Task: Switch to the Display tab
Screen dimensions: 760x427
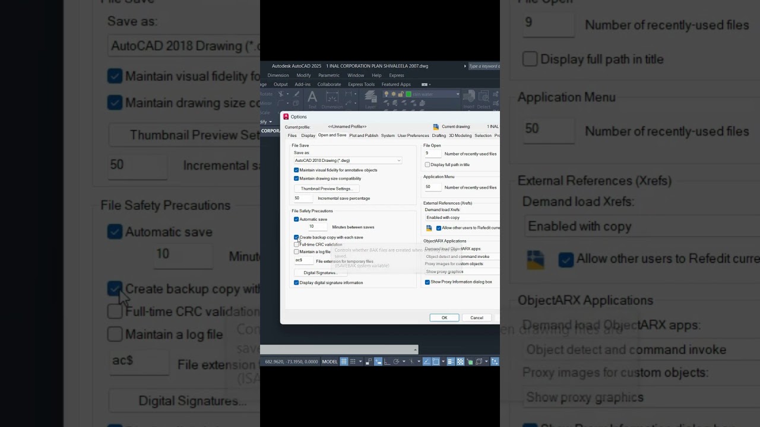Action: coord(308,136)
